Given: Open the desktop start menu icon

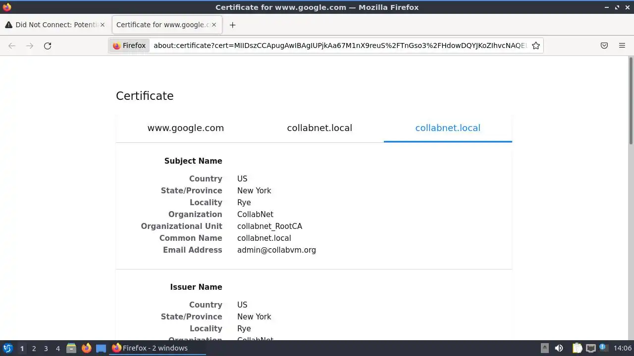Looking at the screenshot, I should pyautogui.click(x=7, y=348).
